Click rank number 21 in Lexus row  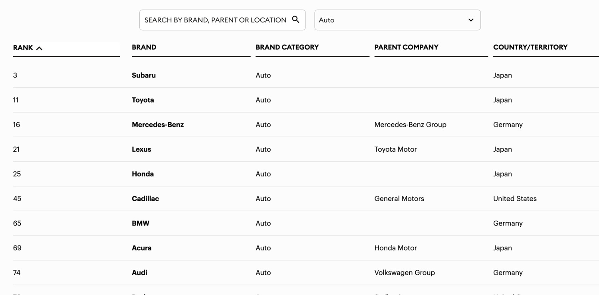click(16, 149)
